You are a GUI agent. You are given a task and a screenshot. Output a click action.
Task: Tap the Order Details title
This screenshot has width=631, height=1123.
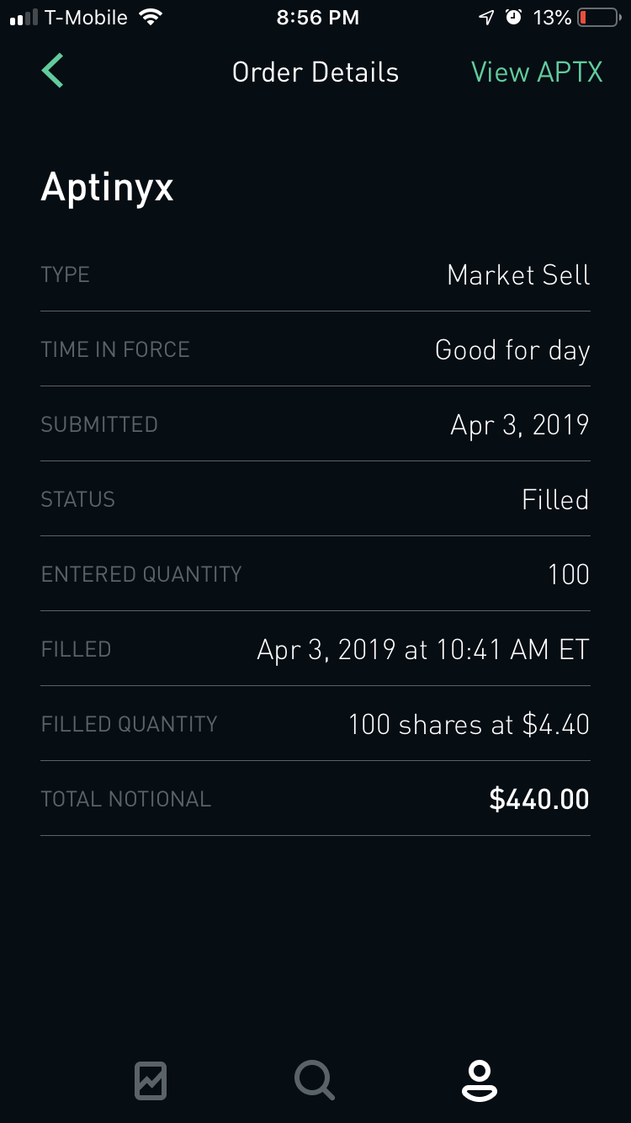coord(315,72)
